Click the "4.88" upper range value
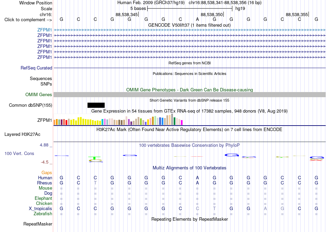Viewport: 326px width, 232px height. 44,145
